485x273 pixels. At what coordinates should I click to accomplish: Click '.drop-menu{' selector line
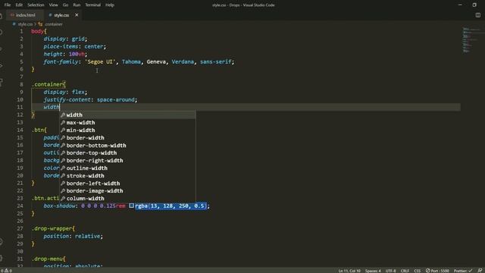(x=48, y=259)
